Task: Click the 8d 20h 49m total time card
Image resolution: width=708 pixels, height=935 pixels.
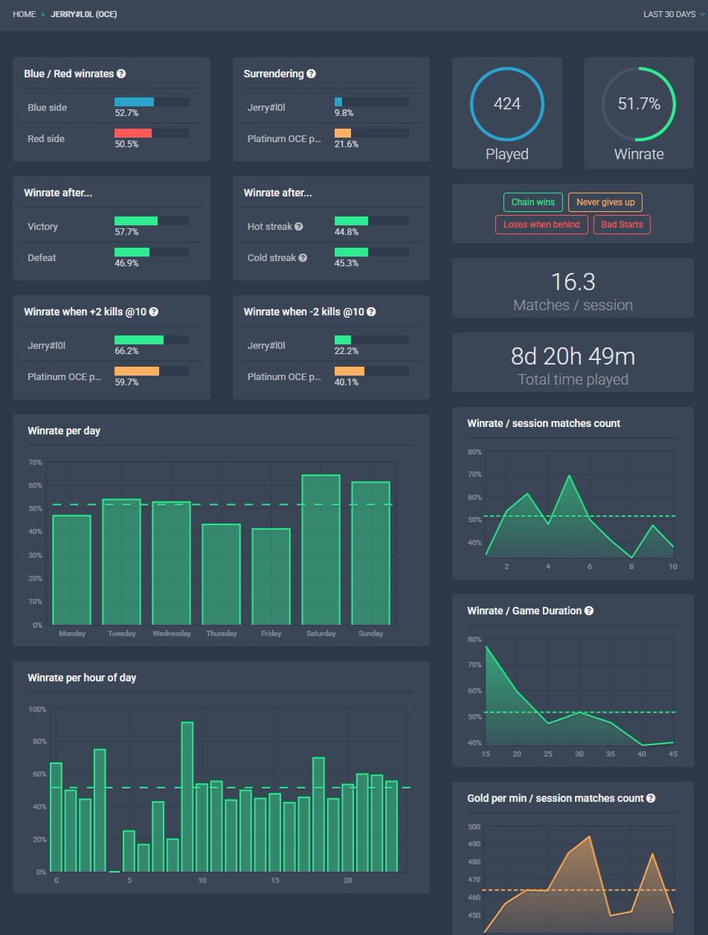Action: [x=572, y=362]
